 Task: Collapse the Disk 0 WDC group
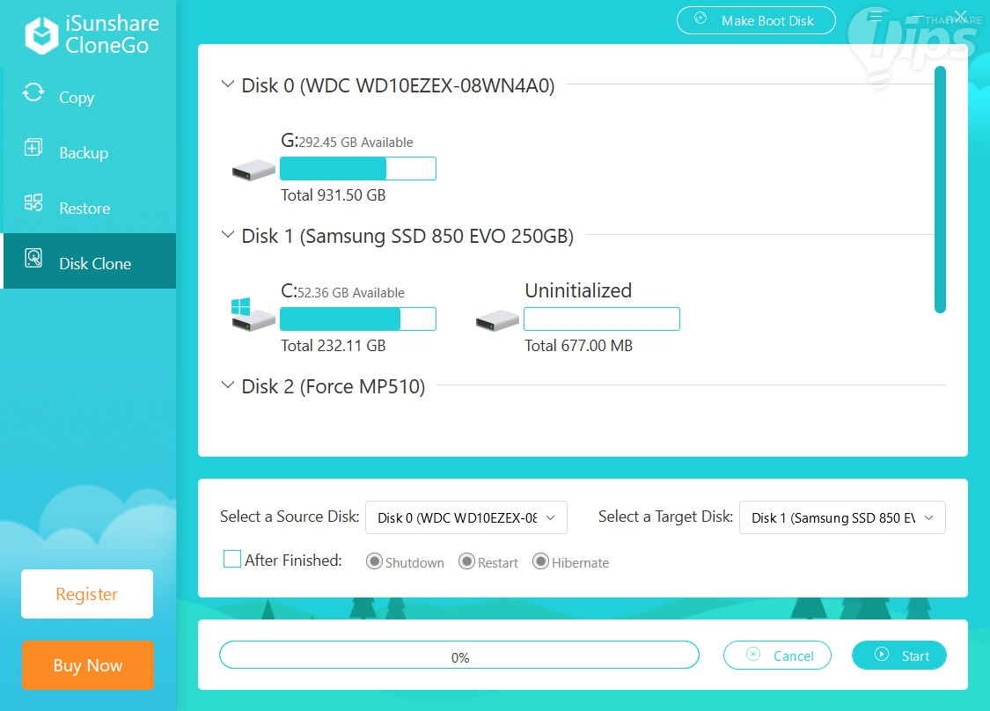pos(227,84)
